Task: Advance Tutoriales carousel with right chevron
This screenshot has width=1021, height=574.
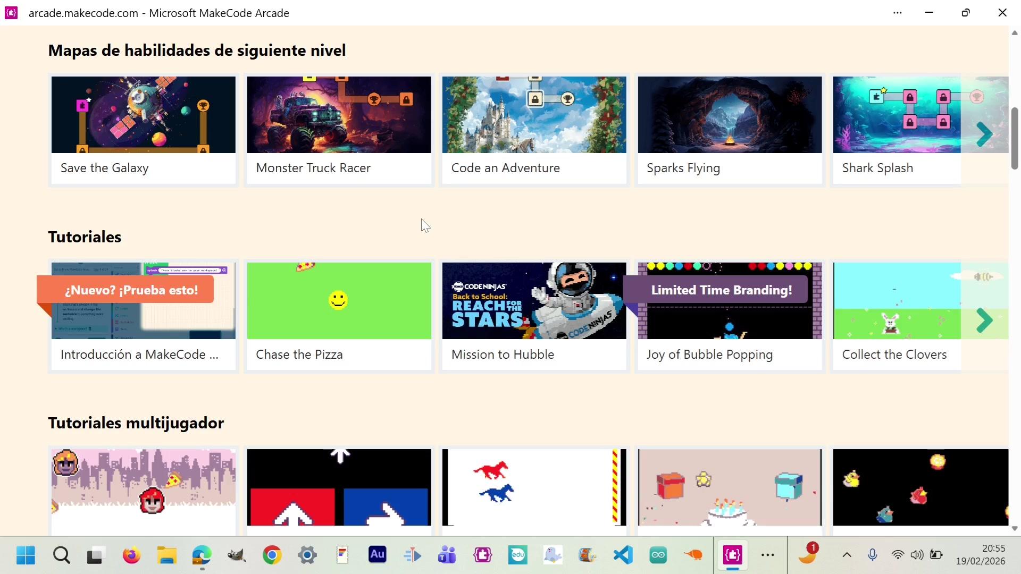Action: 984,320
